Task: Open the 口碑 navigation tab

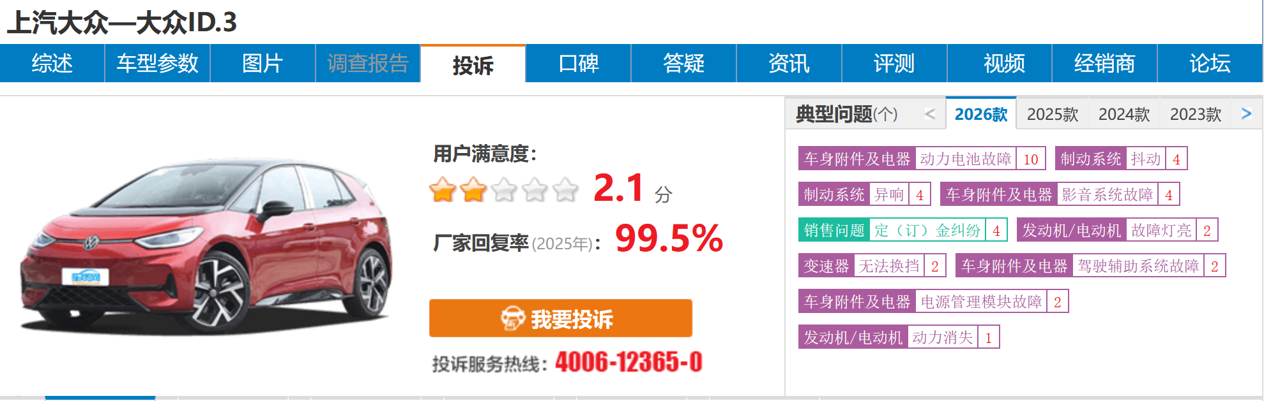Action: [579, 63]
